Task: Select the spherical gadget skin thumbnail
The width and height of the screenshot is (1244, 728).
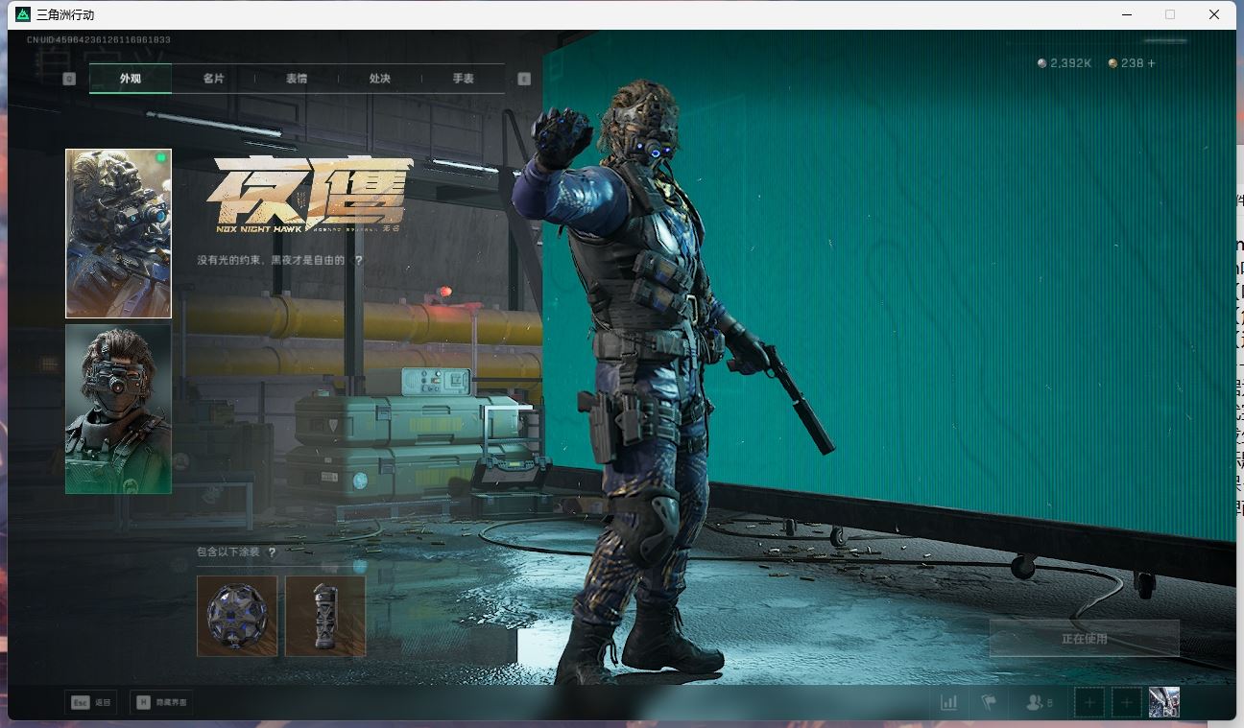Action: (x=237, y=616)
